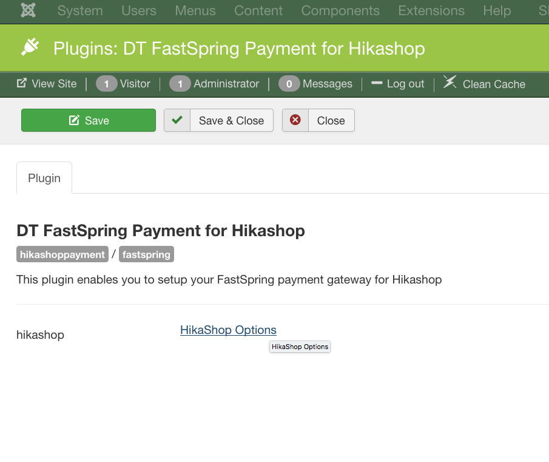Screen dimensions: 549x462
Task: Click the Clean Cache lightning icon
Action: (450, 82)
